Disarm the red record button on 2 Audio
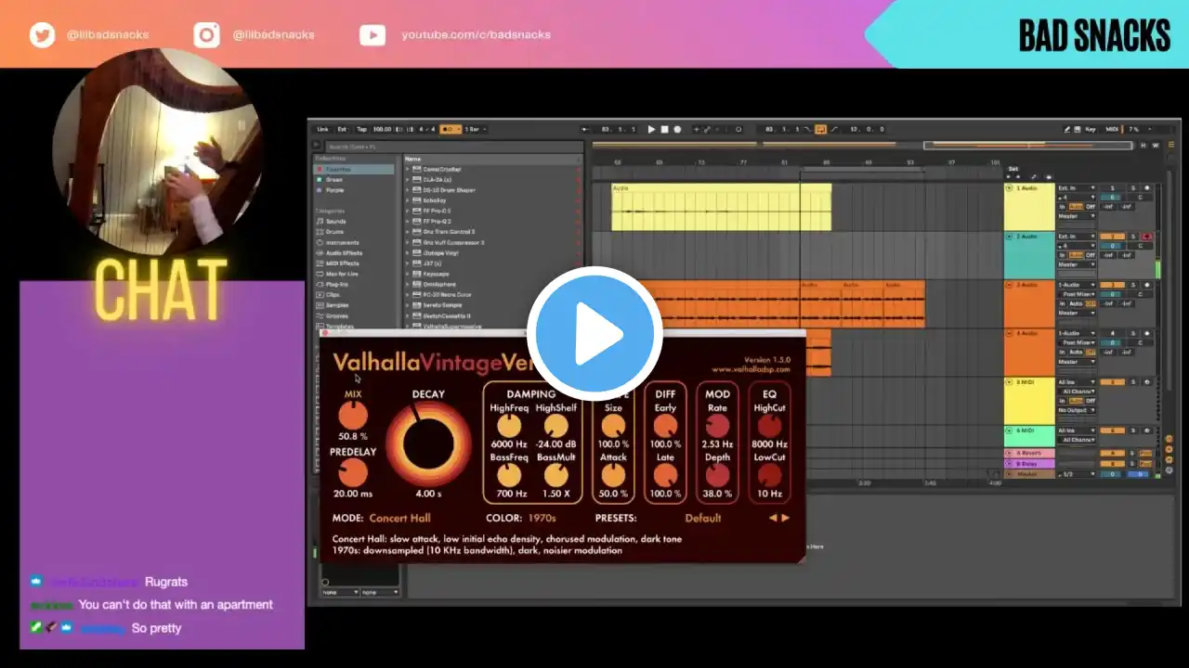This screenshot has width=1189, height=668. click(1146, 237)
